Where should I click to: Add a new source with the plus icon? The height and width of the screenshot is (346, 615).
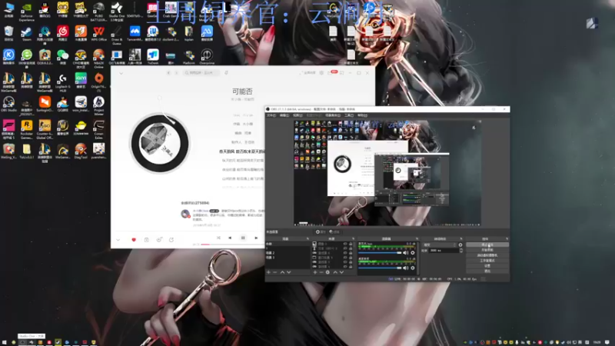314,272
